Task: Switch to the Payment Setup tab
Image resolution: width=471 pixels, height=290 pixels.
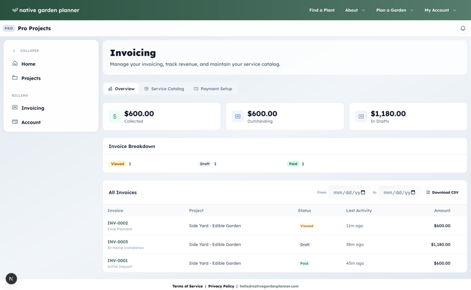Action: pyautogui.click(x=213, y=89)
